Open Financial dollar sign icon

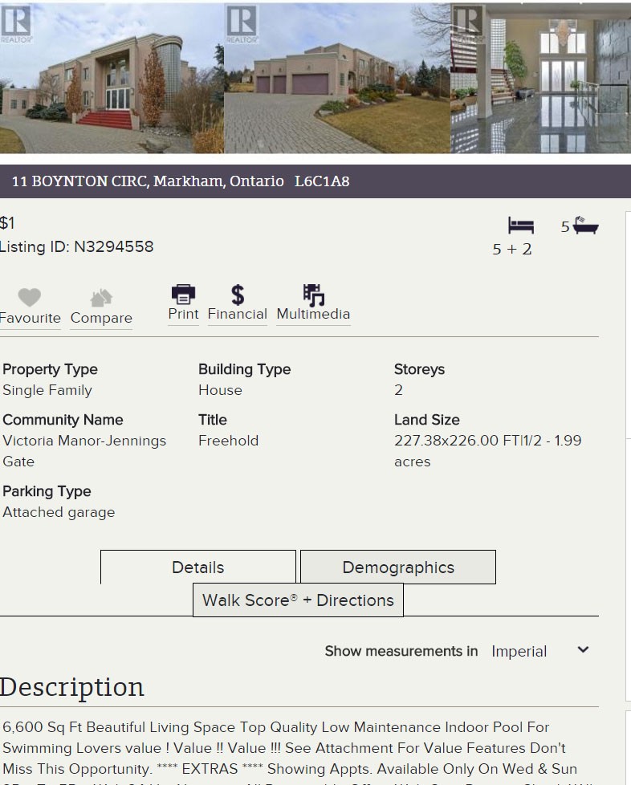pyautogui.click(x=238, y=295)
